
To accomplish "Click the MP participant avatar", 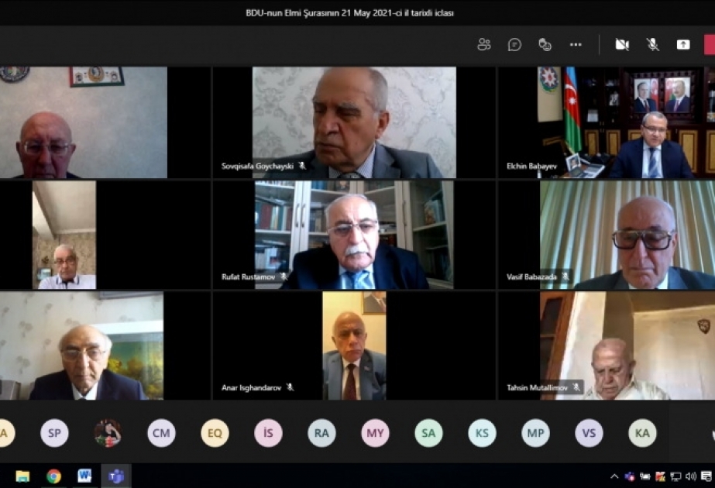I will (x=535, y=433).
